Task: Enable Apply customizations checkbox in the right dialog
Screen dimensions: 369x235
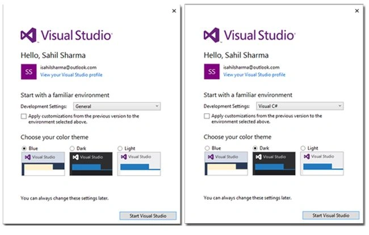Action: (207, 116)
